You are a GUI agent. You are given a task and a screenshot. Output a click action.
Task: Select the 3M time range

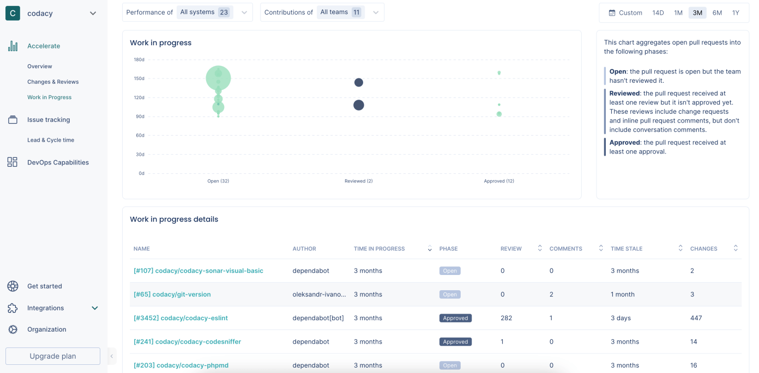[x=697, y=13]
